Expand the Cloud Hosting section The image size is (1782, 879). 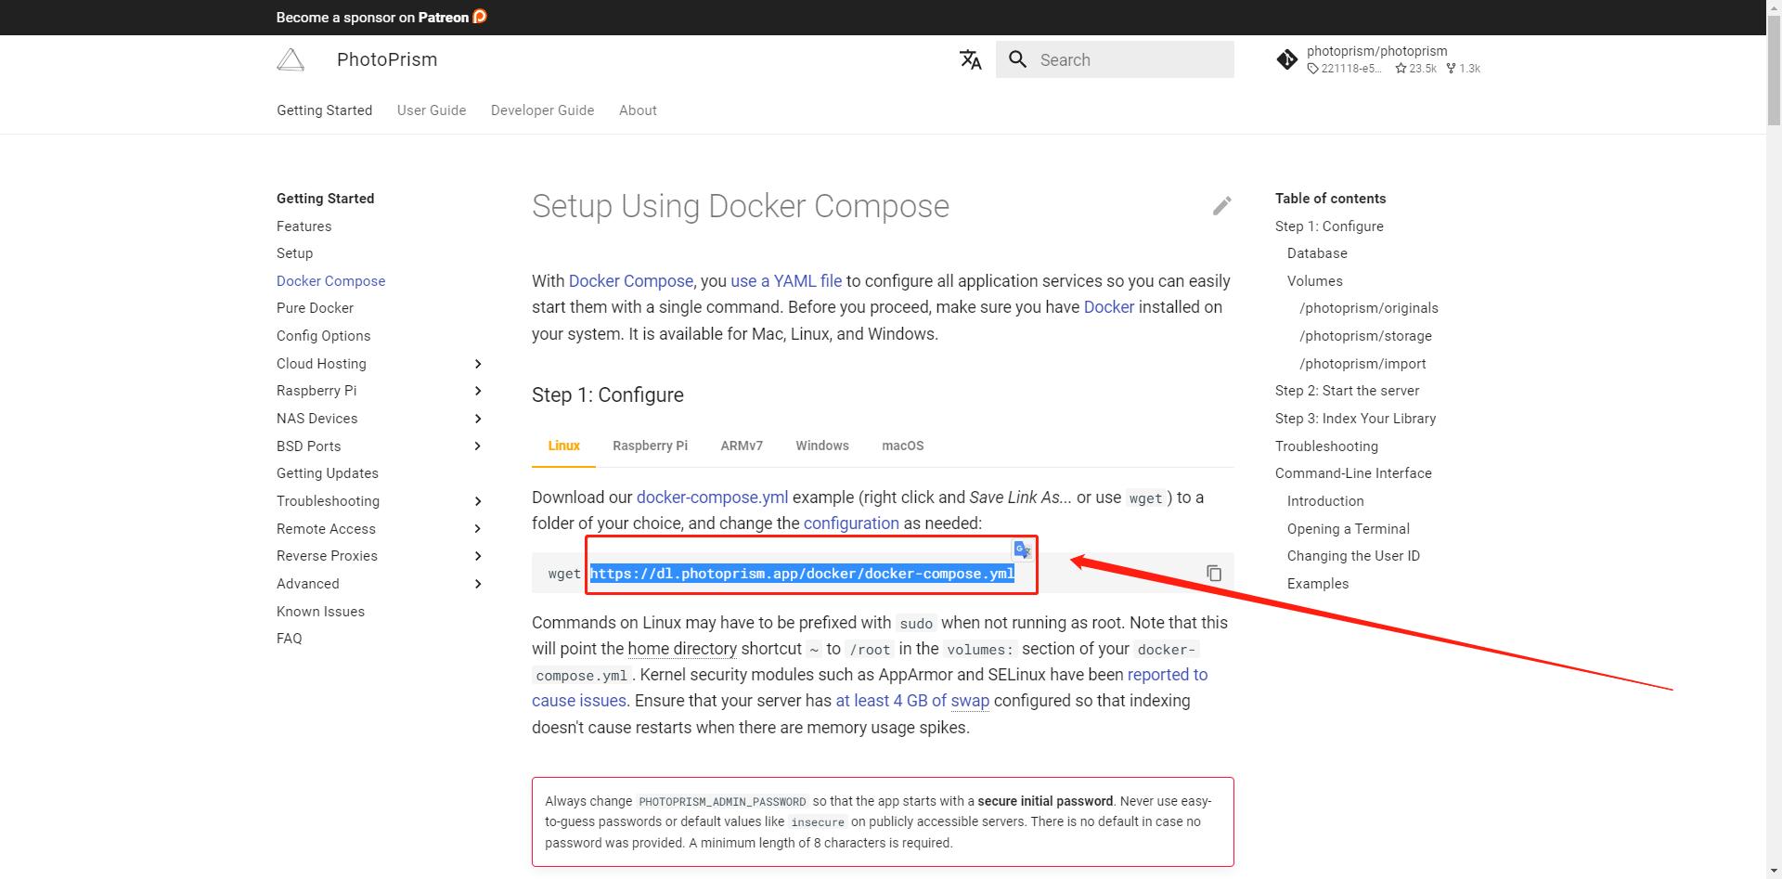click(x=478, y=364)
